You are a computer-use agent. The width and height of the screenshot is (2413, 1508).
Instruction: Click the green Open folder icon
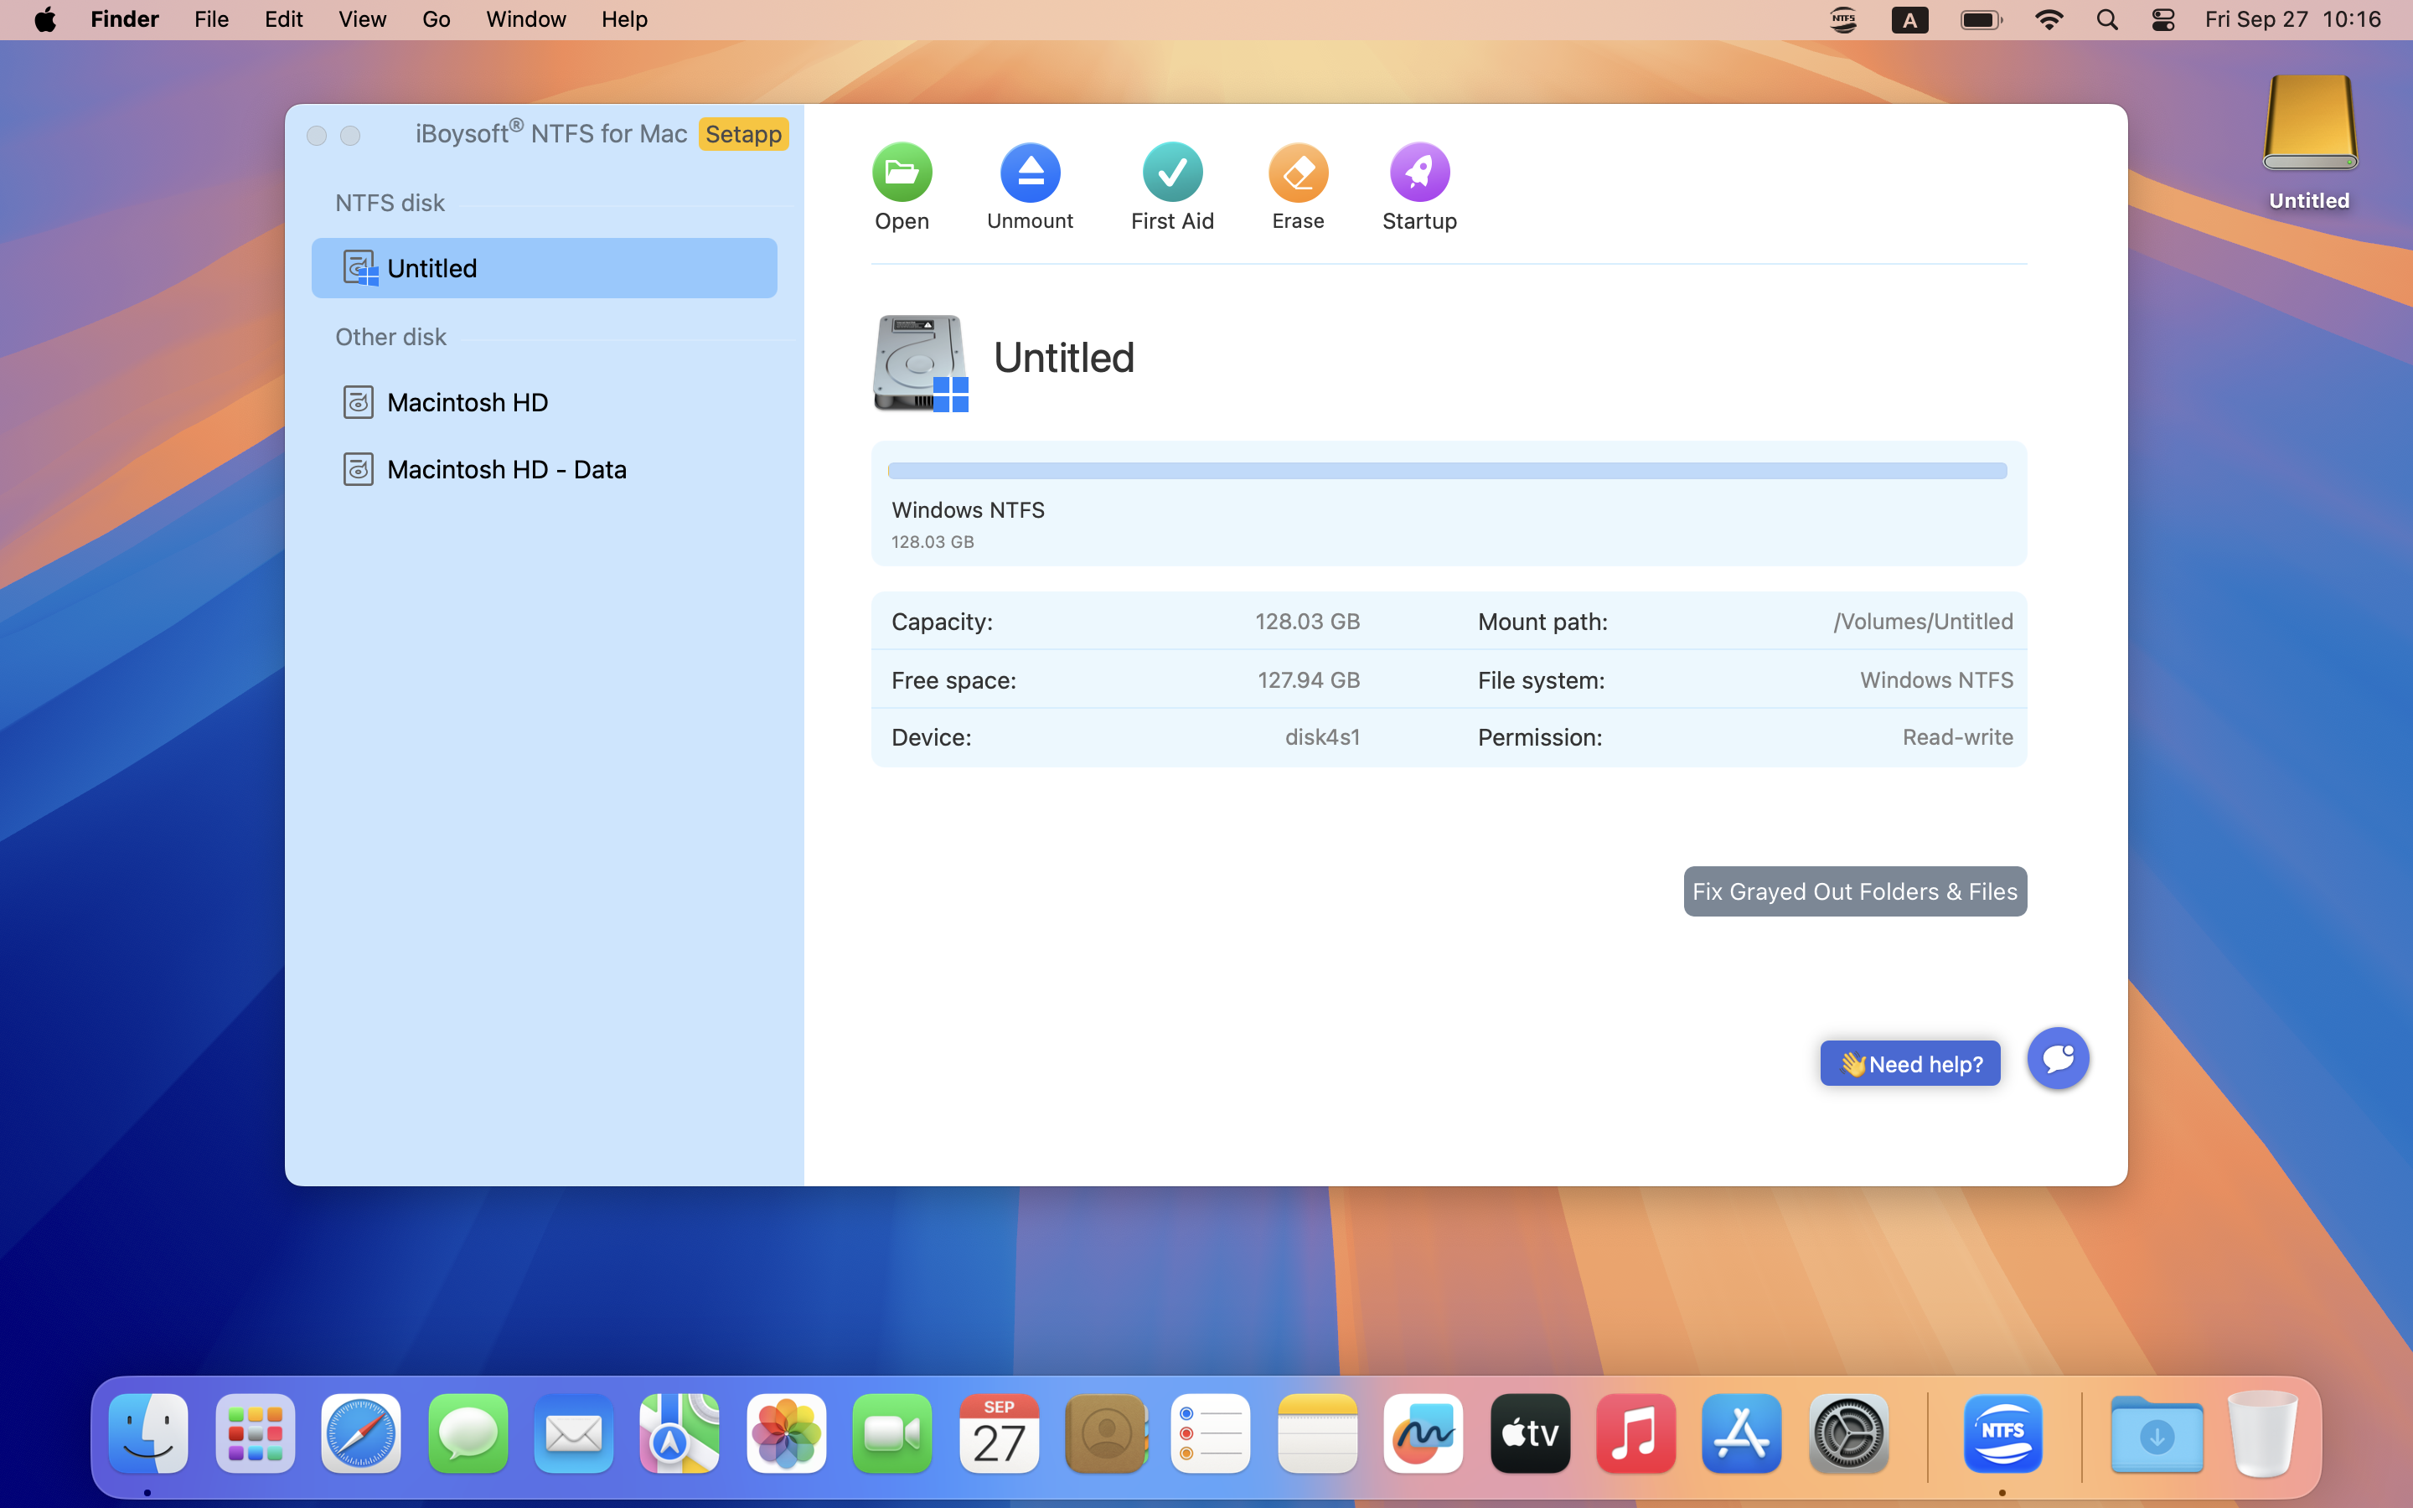tap(902, 173)
